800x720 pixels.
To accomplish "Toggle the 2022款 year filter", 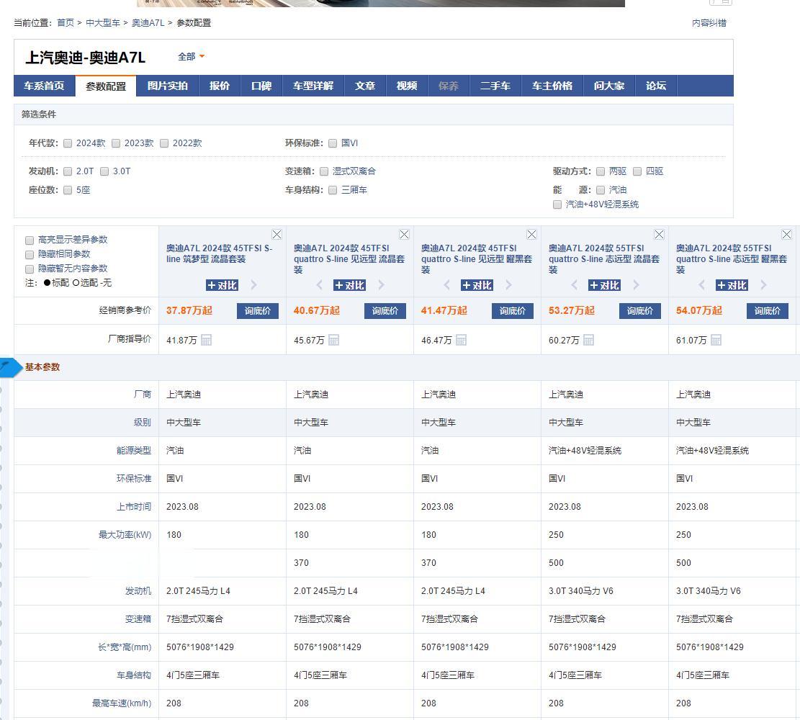I will [164, 143].
